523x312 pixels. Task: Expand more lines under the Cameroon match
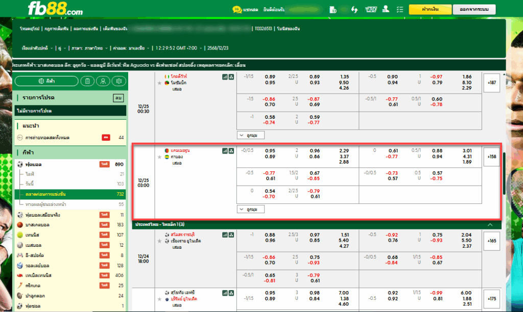tap(250, 209)
